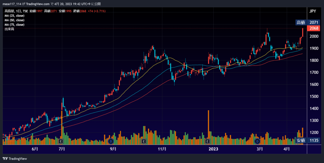Click the 3月 date axis label

[260, 149]
